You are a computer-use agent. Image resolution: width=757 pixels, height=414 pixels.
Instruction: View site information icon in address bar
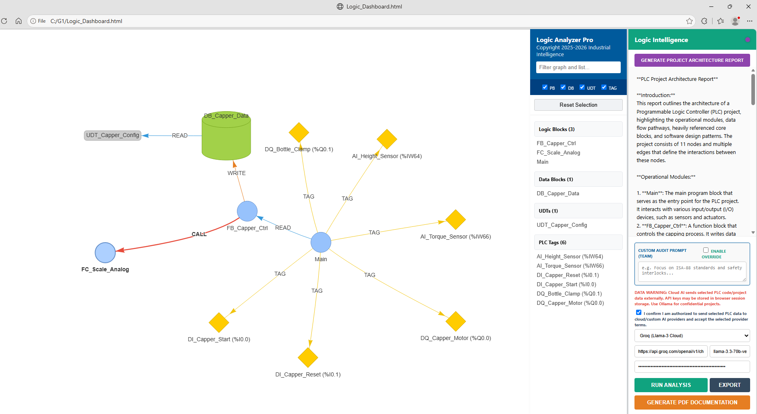click(x=33, y=21)
